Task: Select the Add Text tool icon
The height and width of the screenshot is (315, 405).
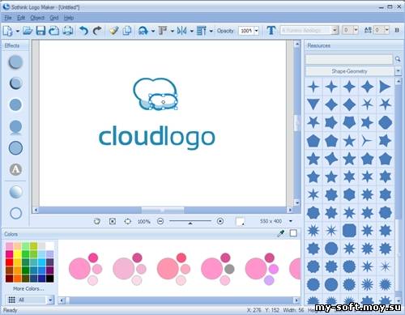Action: click(271, 30)
